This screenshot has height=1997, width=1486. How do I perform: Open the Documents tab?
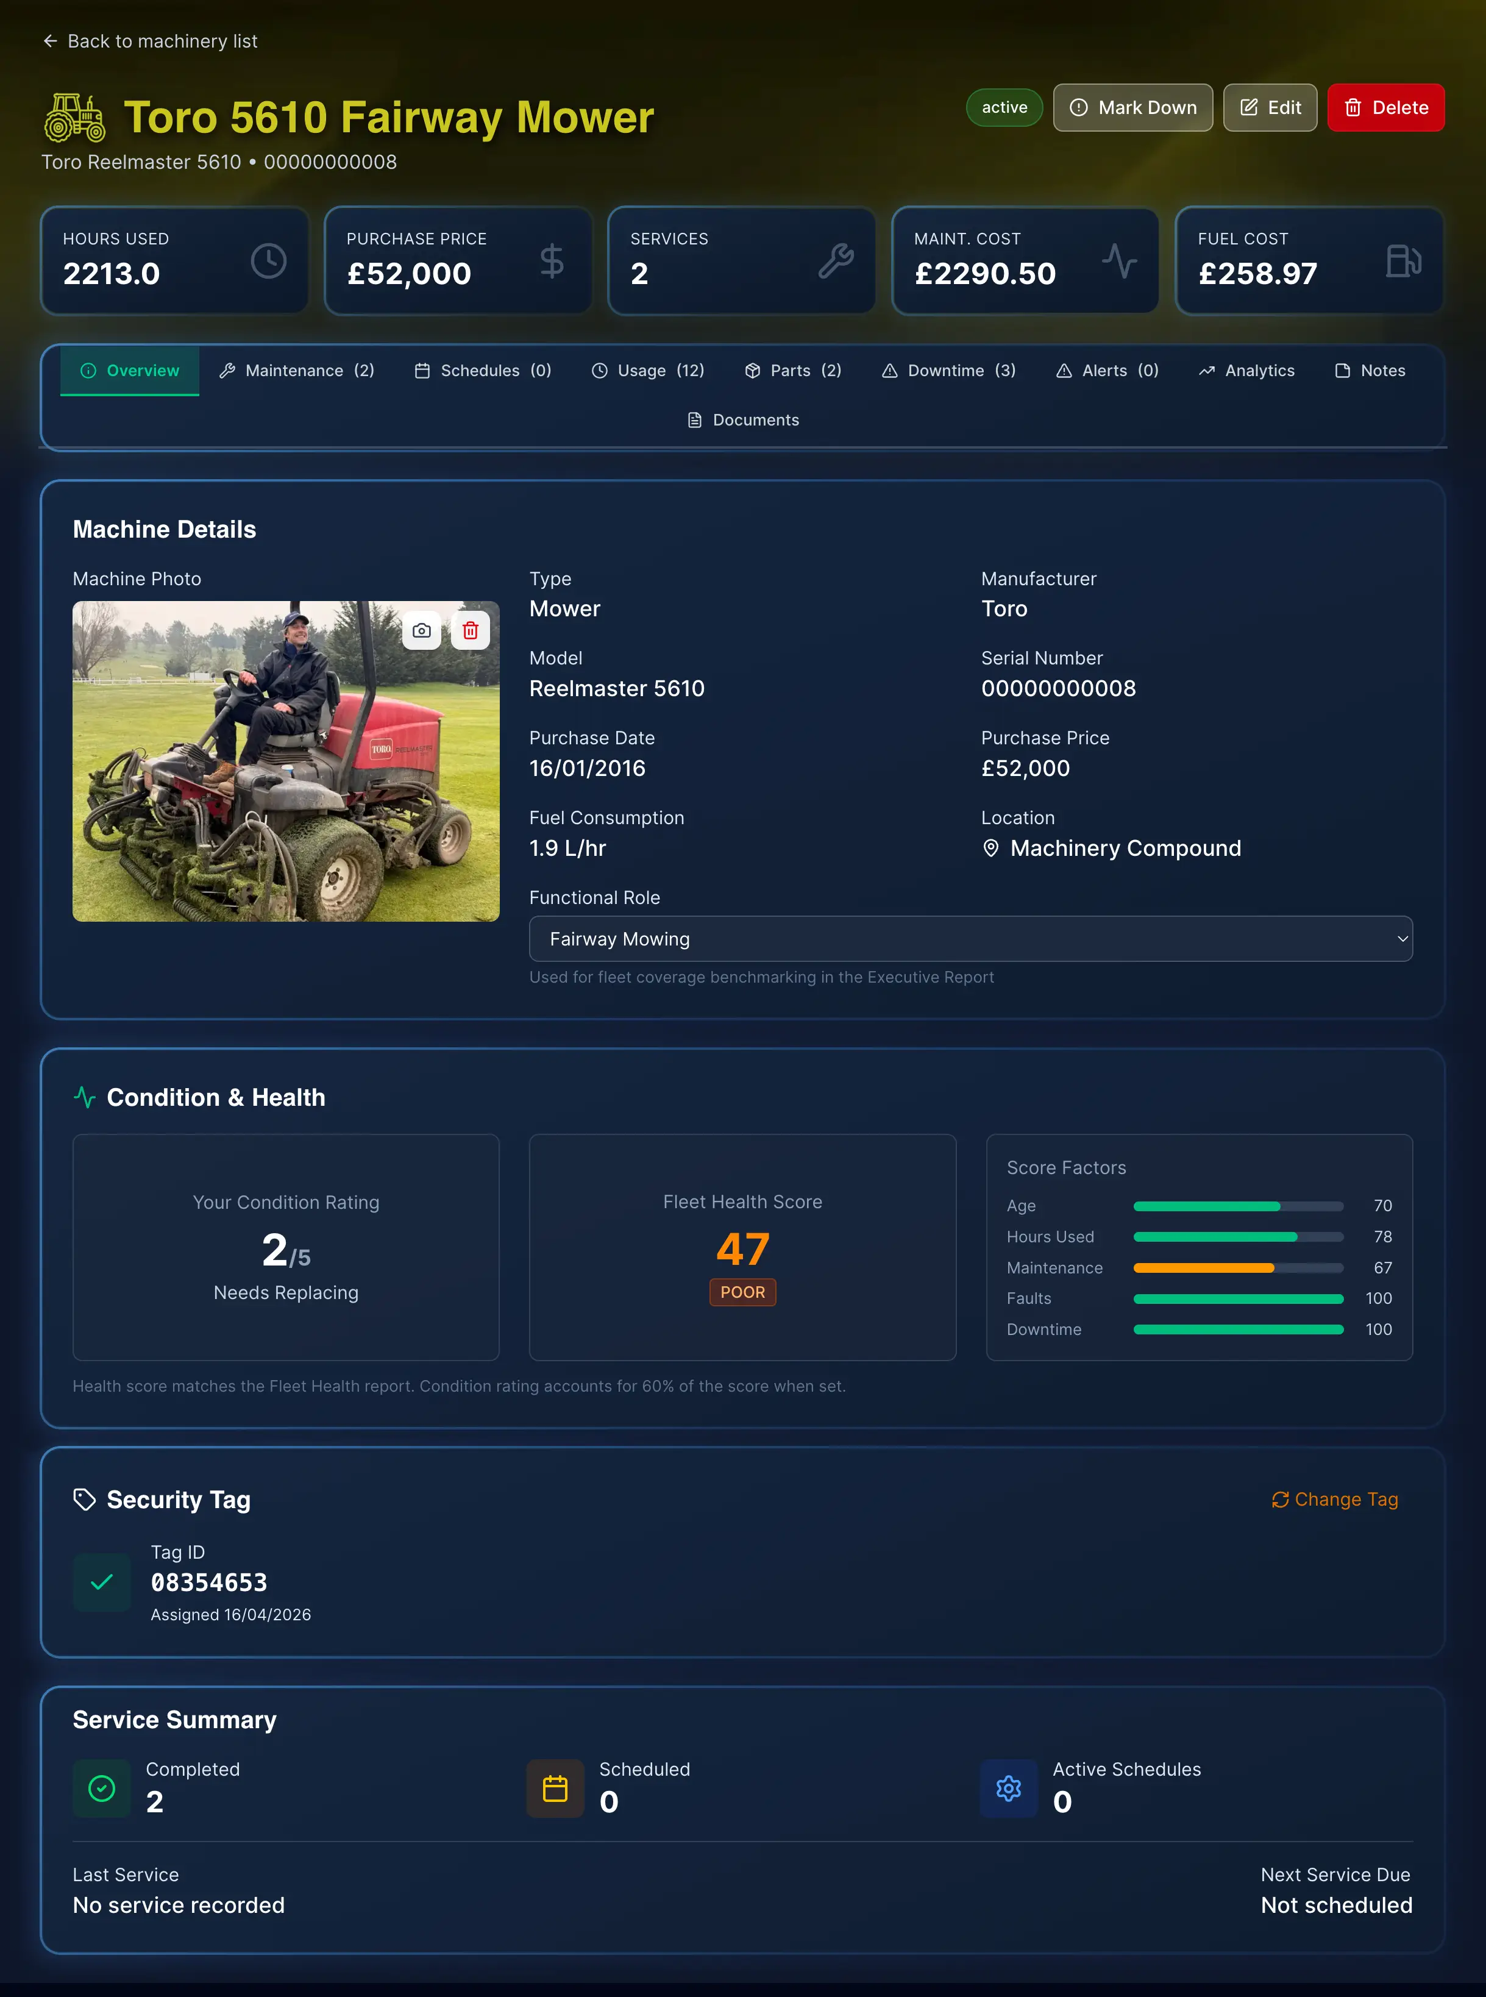point(743,420)
